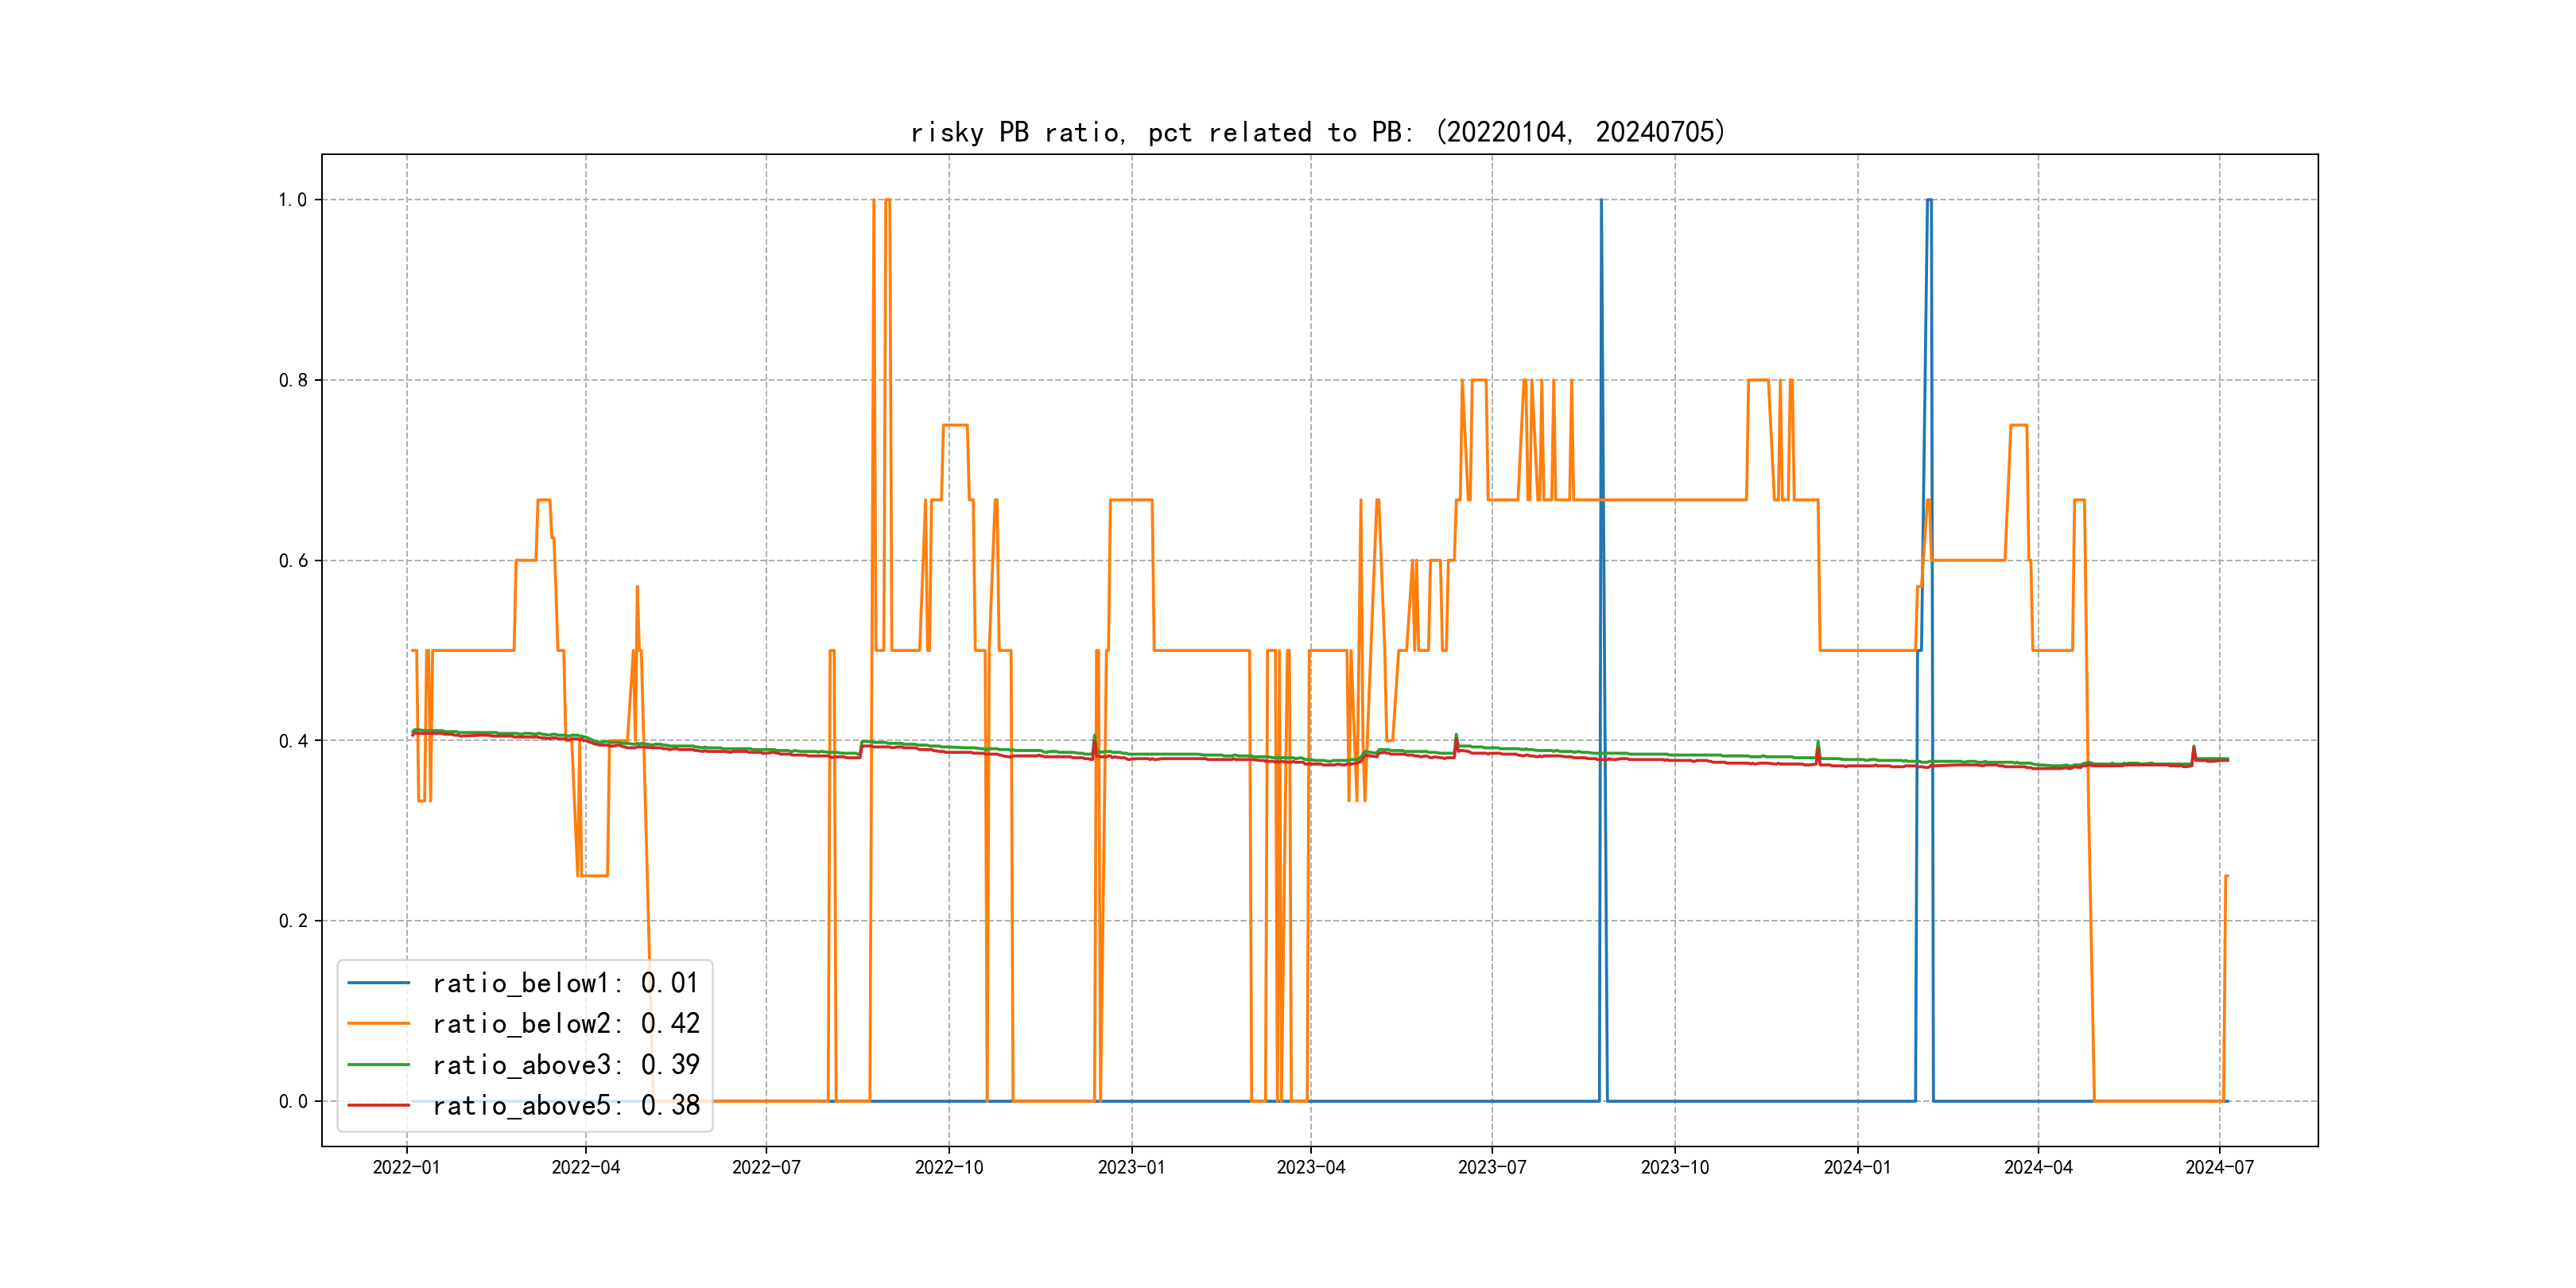Select the 'ratio_above5: 0.38' legend label
Screen dimensions: 2576x1288
(565, 1106)
